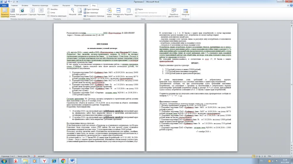The image size is (293, 164).
Task: Click the taskbar clock showing 24.11.2016
Action: point(285,161)
